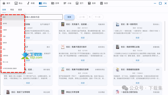Click 阅读 on the 420843 book card
The image size is (168, 95).
(28, 83)
